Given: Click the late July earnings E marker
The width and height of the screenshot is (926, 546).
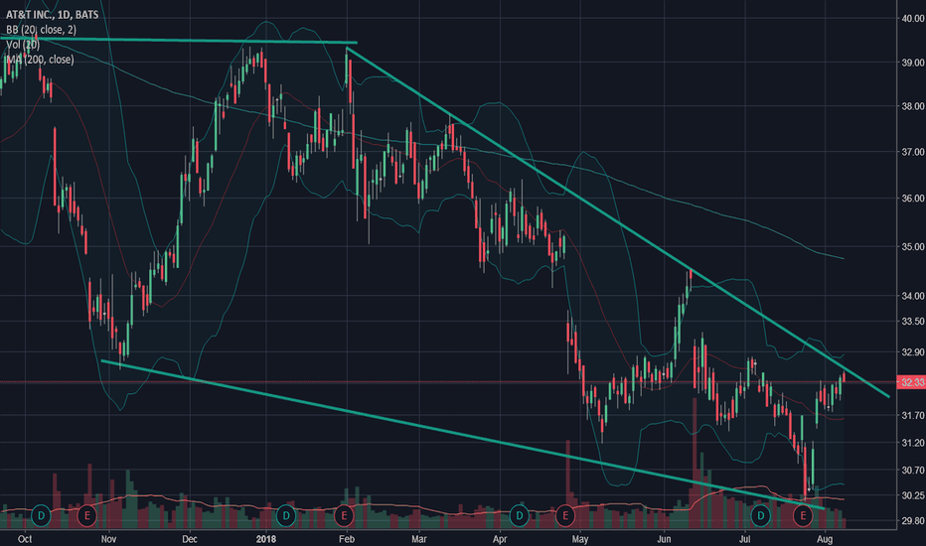Looking at the screenshot, I should pyautogui.click(x=803, y=515).
